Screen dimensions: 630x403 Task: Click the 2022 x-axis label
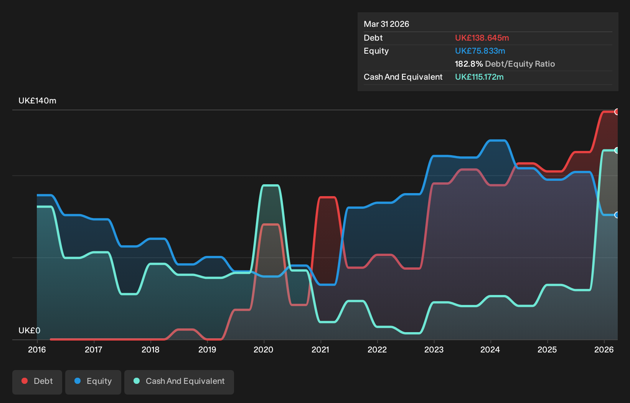[377, 349]
